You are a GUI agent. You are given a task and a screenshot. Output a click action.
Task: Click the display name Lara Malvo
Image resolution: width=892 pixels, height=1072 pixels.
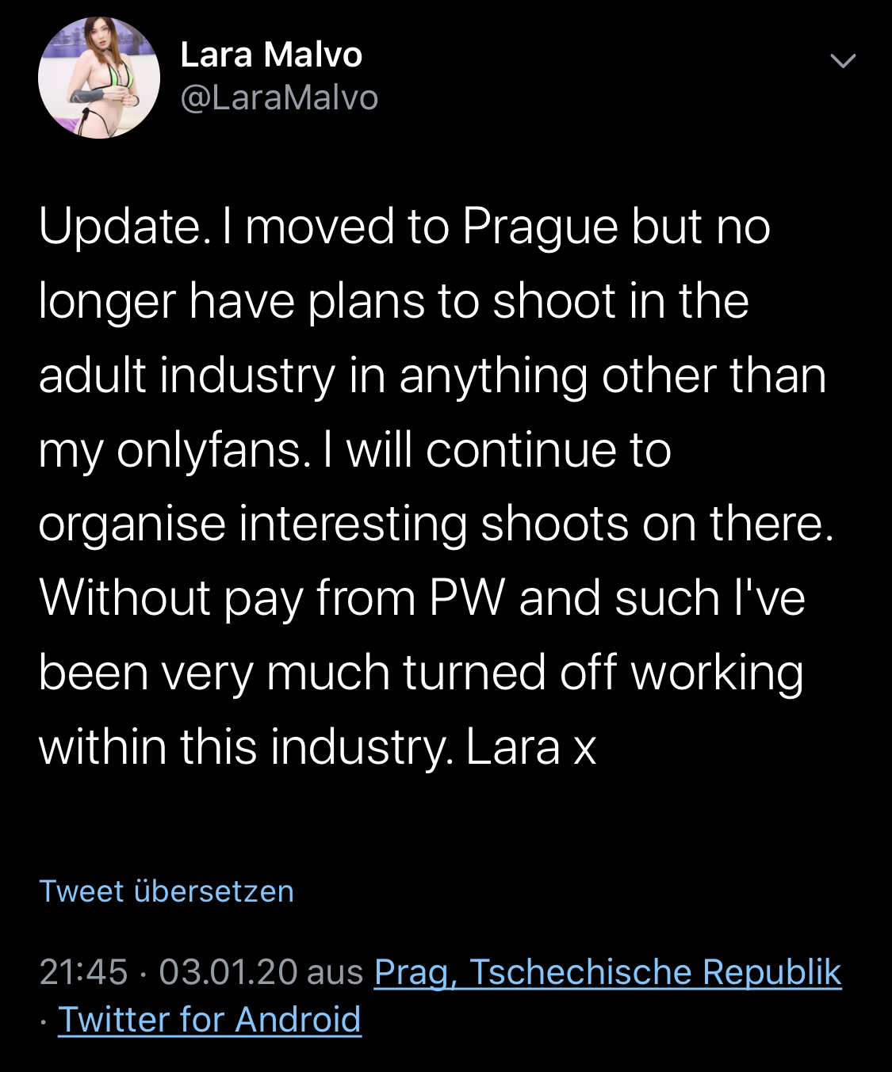pyautogui.click(x=271, y=55)
